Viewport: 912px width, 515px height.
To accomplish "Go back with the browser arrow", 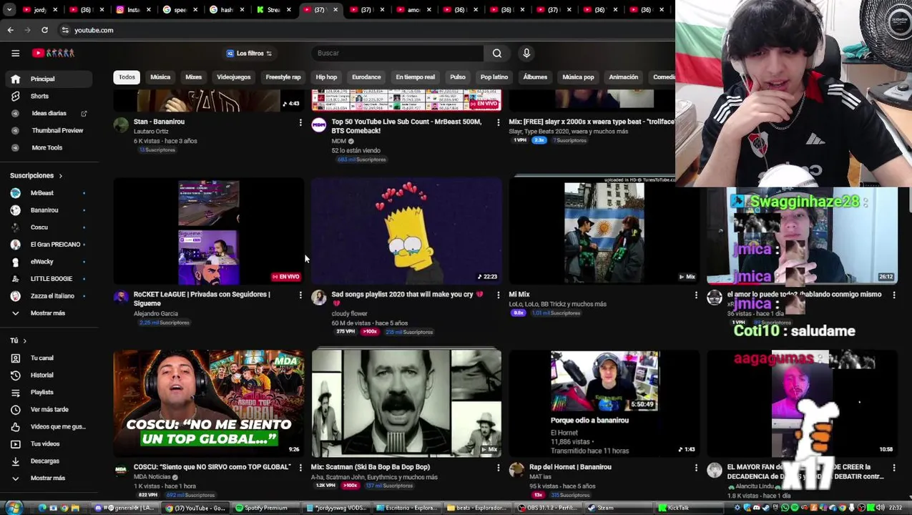I will pos(10,30).
